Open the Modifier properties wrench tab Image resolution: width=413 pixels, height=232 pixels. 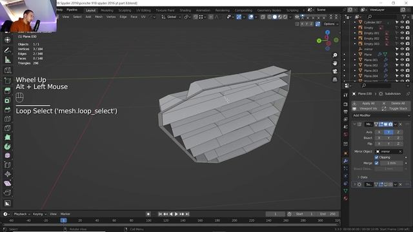tap(346, 161)
